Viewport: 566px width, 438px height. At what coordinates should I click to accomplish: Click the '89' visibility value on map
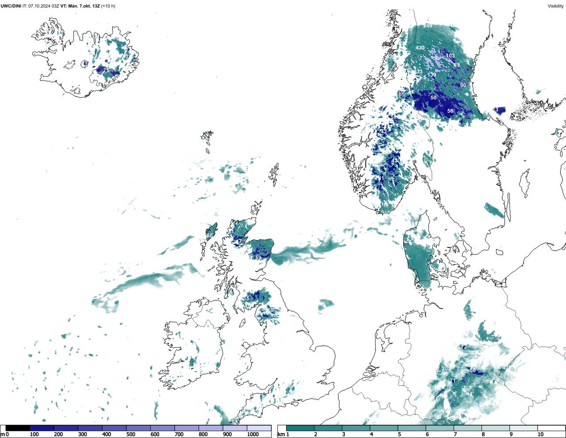457,65
